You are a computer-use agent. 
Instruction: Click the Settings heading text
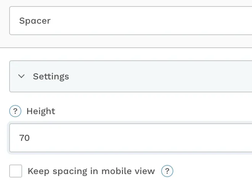point(51,76)
